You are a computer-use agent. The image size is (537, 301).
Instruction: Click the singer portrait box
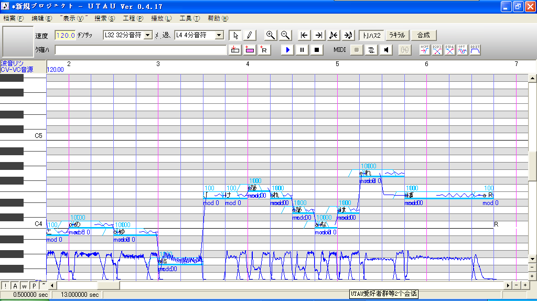[x=18, y=41]
